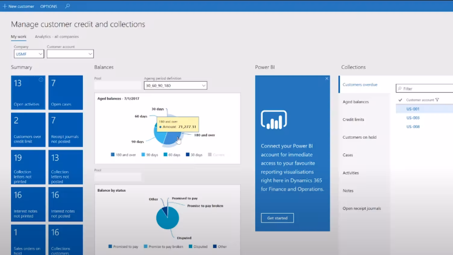Click the magnifier icon in Filter box
Screen dimensions: 453x255
pyautogui.click(x=400, y=89)
